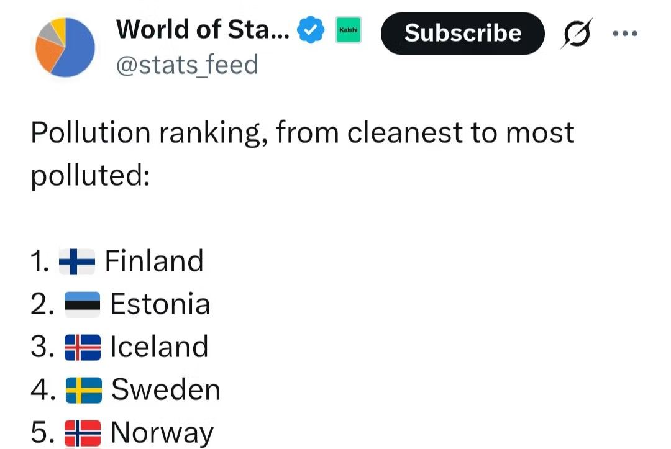This screenshot has height=449, width=671.
Task: Select the Norway flag emoji
Action: pyautogui.click(x=83, y=433)
